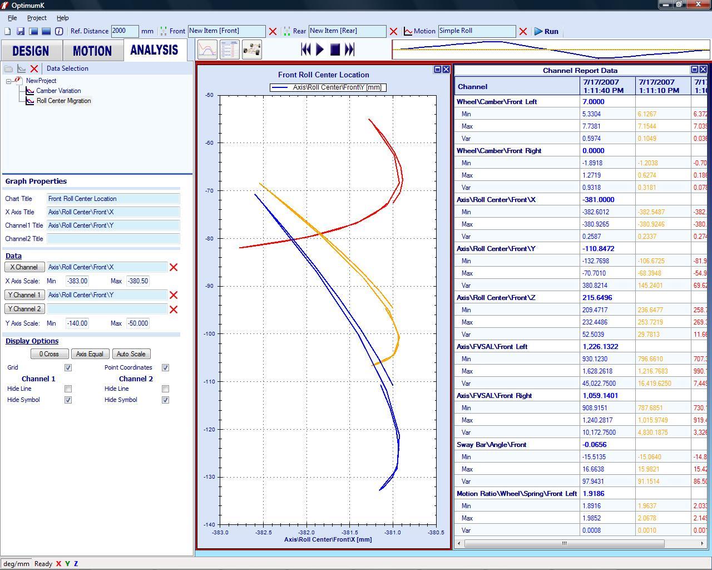This screenshot has width=712, height=570.
Task: Click the Run button
Action: [546, 32]
